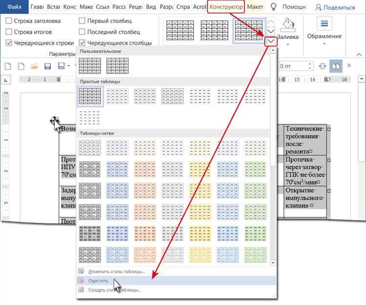The width and height of the screenshot is (366, 305).
Task: Open the dropdown arrow beside Save As
Action: [69, 66]
